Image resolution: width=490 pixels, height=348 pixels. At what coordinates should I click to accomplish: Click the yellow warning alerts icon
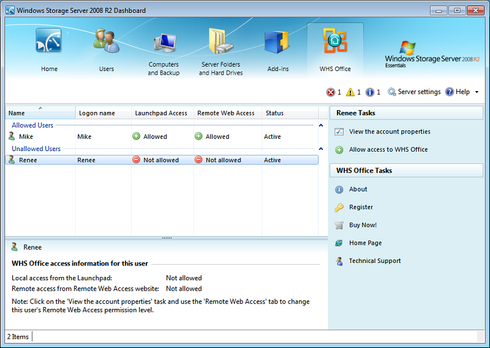pos(350,92)
